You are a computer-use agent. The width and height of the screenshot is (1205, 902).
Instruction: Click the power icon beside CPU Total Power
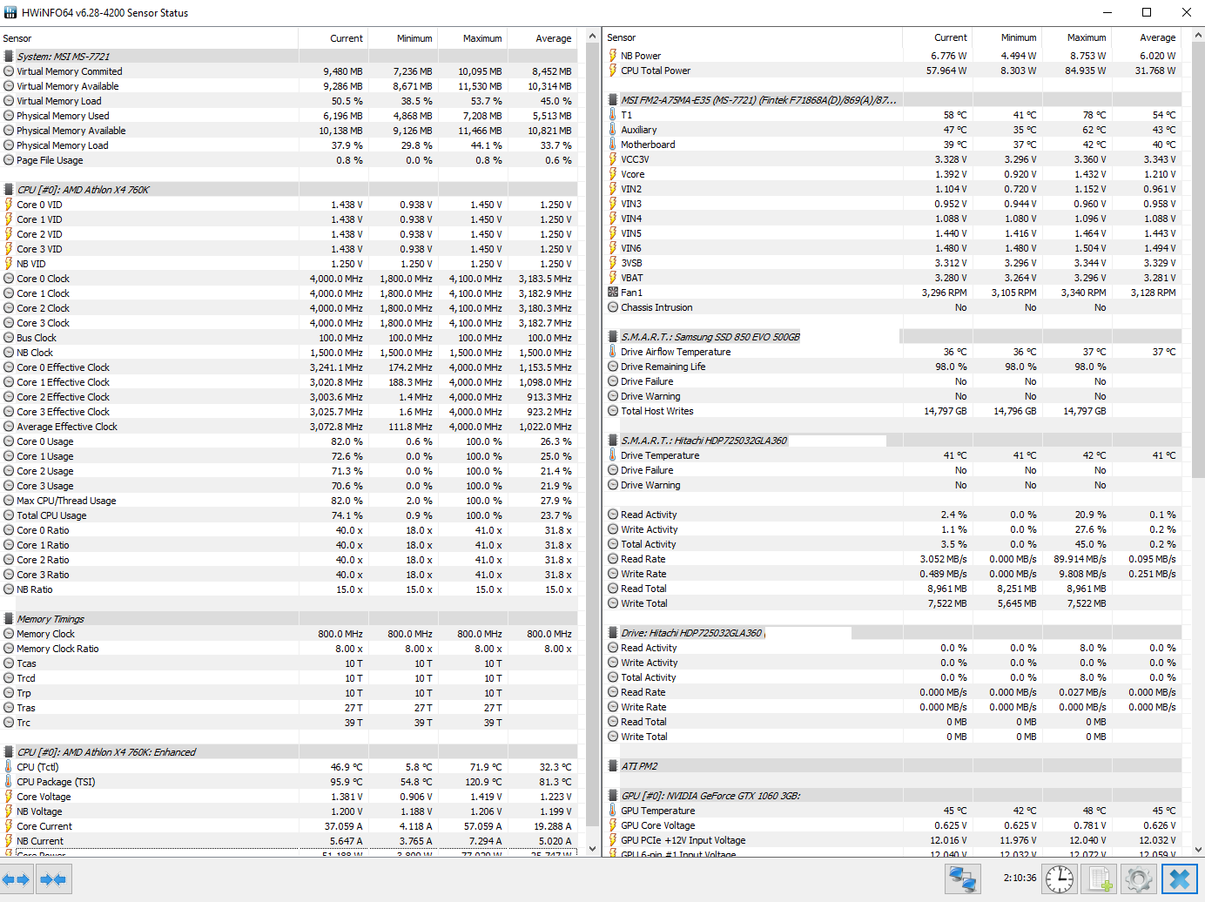[x=613, y=71]
